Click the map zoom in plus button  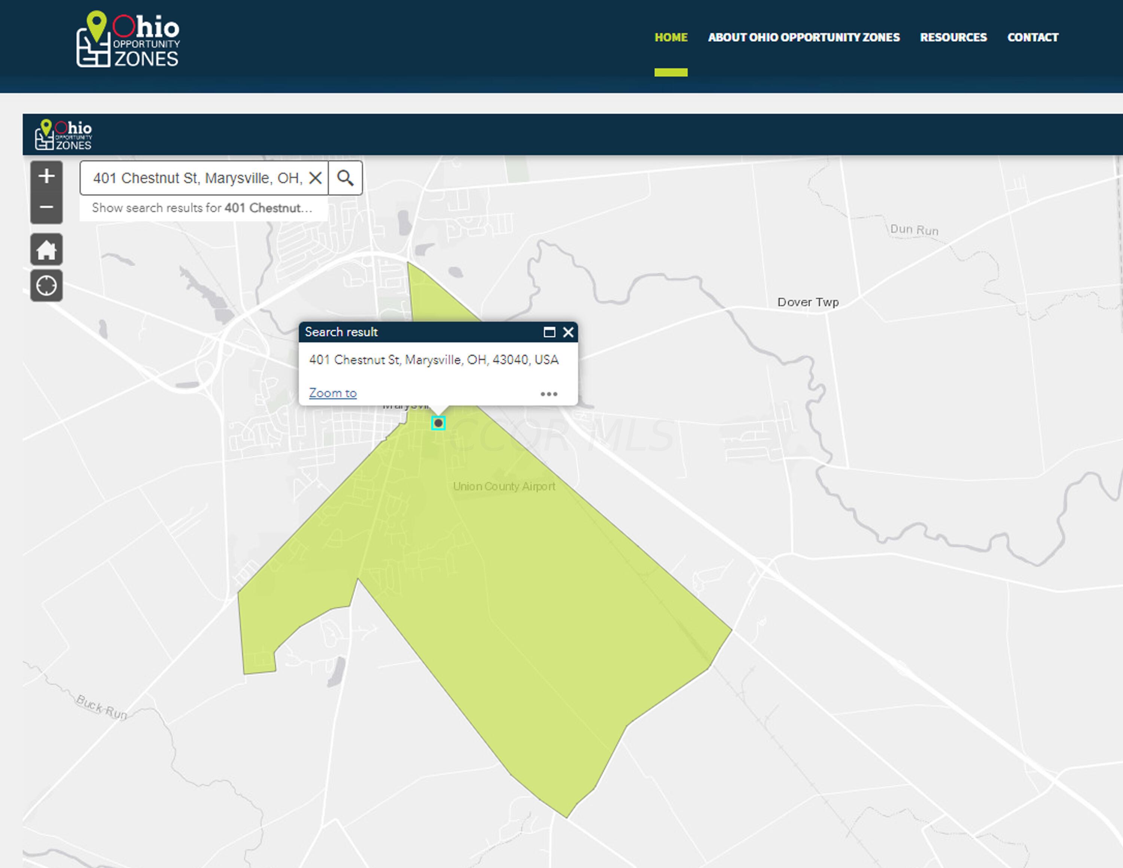point(46,176)
